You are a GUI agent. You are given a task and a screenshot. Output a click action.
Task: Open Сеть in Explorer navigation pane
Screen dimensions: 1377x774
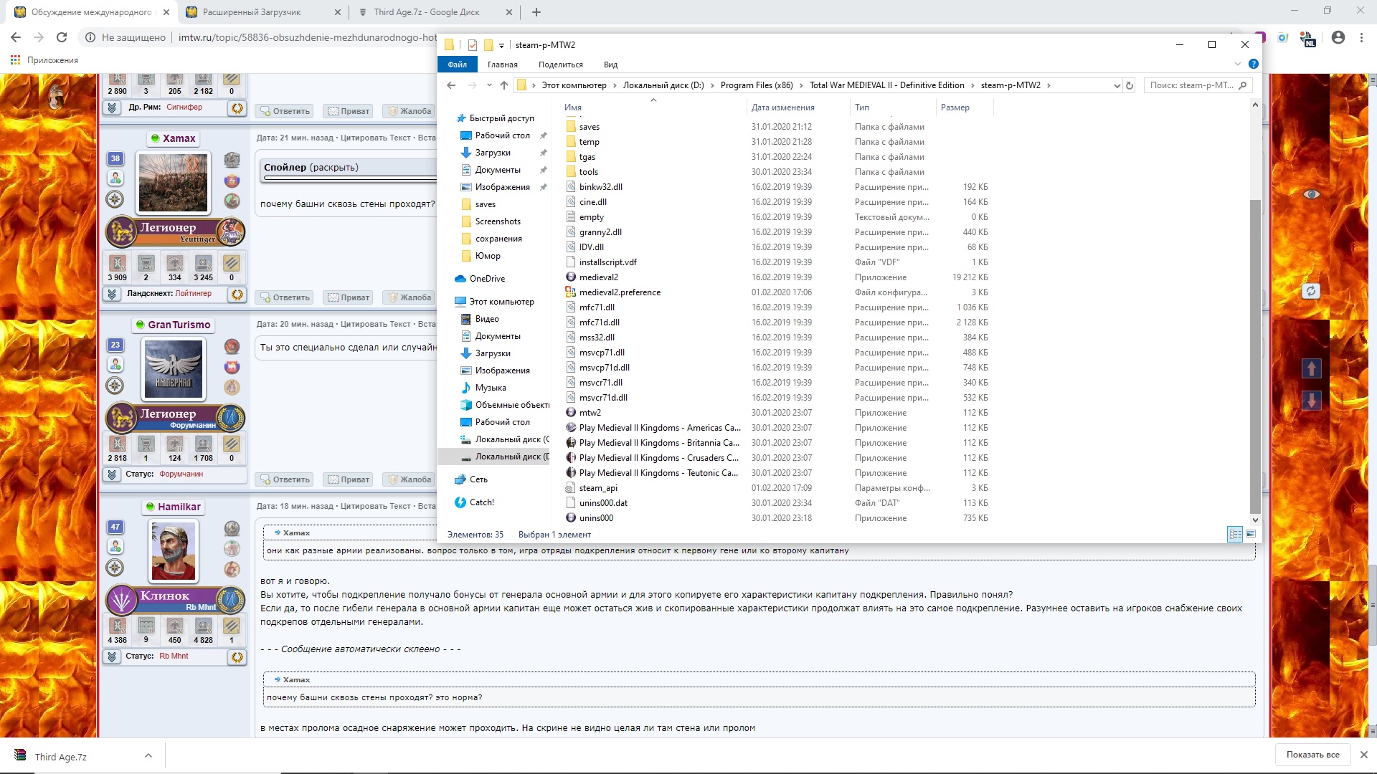[x=478, y=479]
